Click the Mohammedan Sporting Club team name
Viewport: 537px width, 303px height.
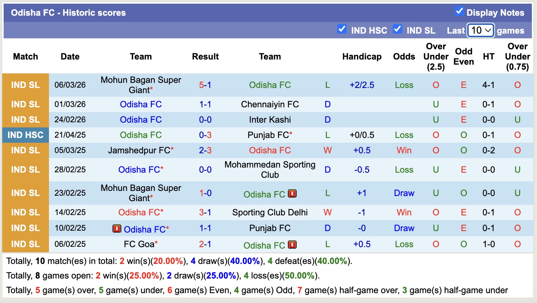pos(270,169)
